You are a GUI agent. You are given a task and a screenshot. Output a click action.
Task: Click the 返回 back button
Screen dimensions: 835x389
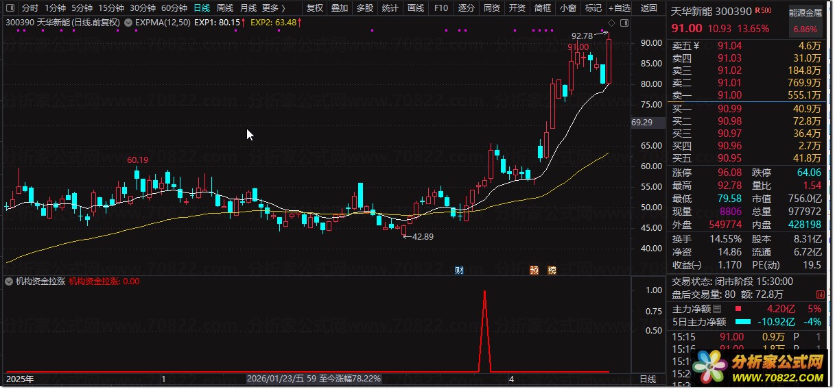tap(648, 8)
